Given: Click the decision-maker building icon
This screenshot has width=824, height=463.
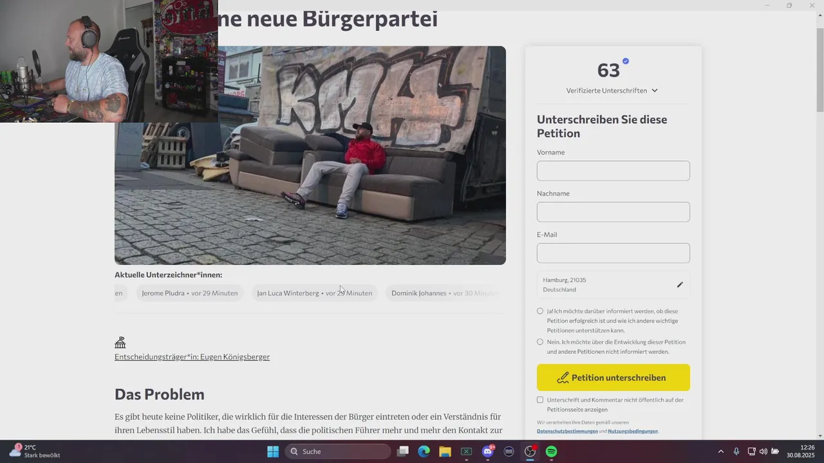Looking at the screenshot, I should tap(120, 342).
